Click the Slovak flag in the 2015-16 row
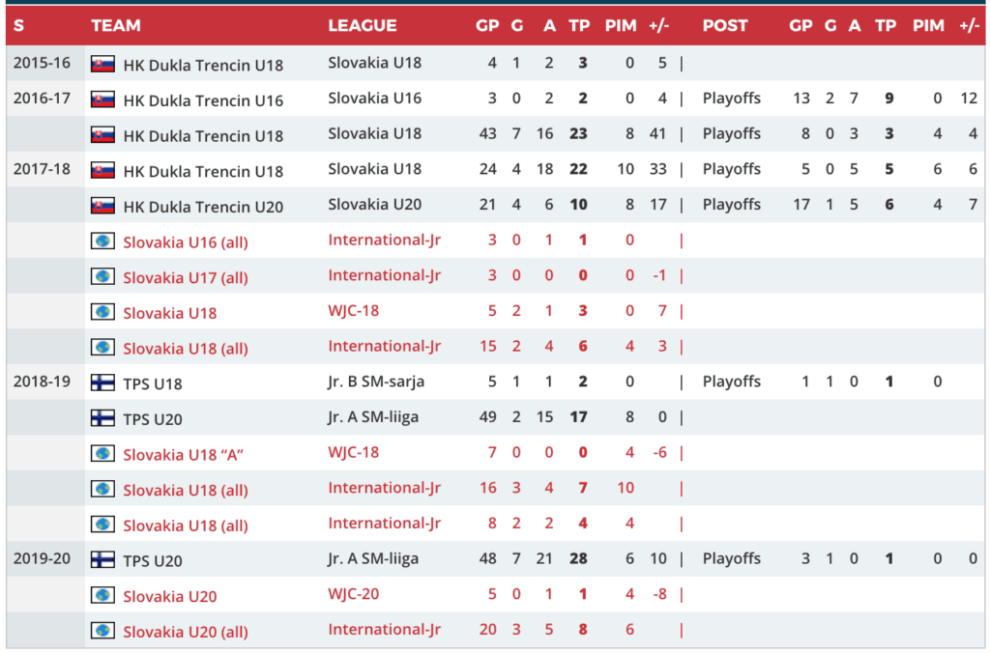This screenshot has width=990, height=653. coord(102,65)
